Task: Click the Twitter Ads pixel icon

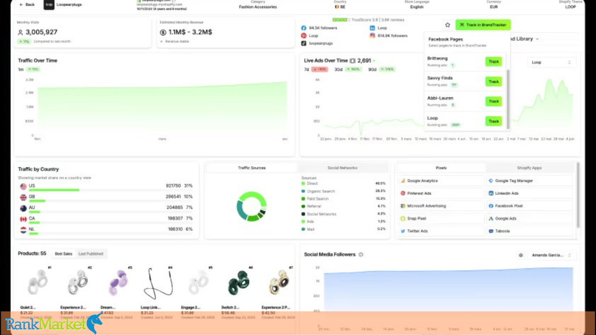Action: click(403, 231)
